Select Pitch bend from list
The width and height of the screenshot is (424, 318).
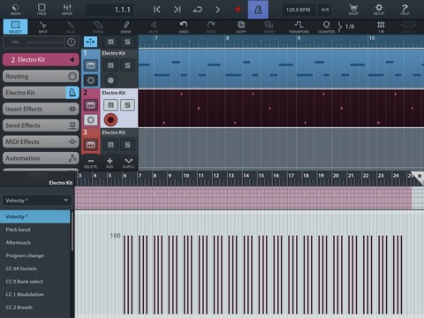(35, 230)
